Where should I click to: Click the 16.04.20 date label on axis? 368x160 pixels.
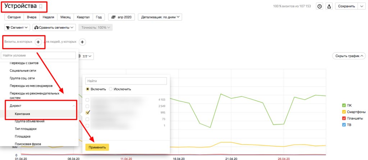tap(179, 159)
